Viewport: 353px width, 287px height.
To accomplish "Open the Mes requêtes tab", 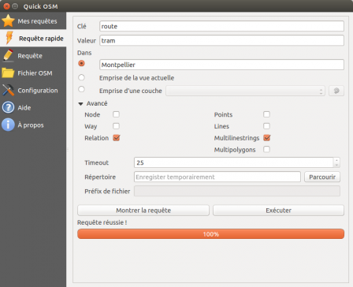I will click(x=33, y=20).
